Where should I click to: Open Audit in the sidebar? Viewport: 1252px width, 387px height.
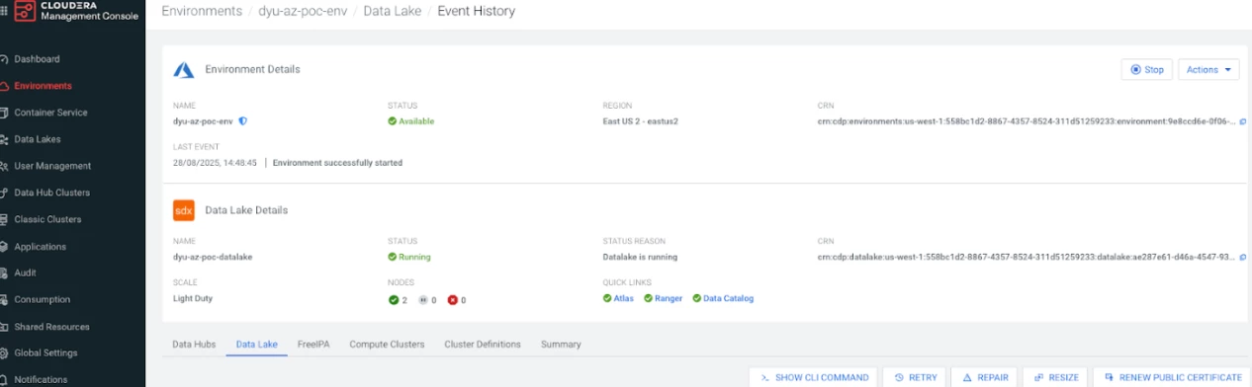point(26,272)
